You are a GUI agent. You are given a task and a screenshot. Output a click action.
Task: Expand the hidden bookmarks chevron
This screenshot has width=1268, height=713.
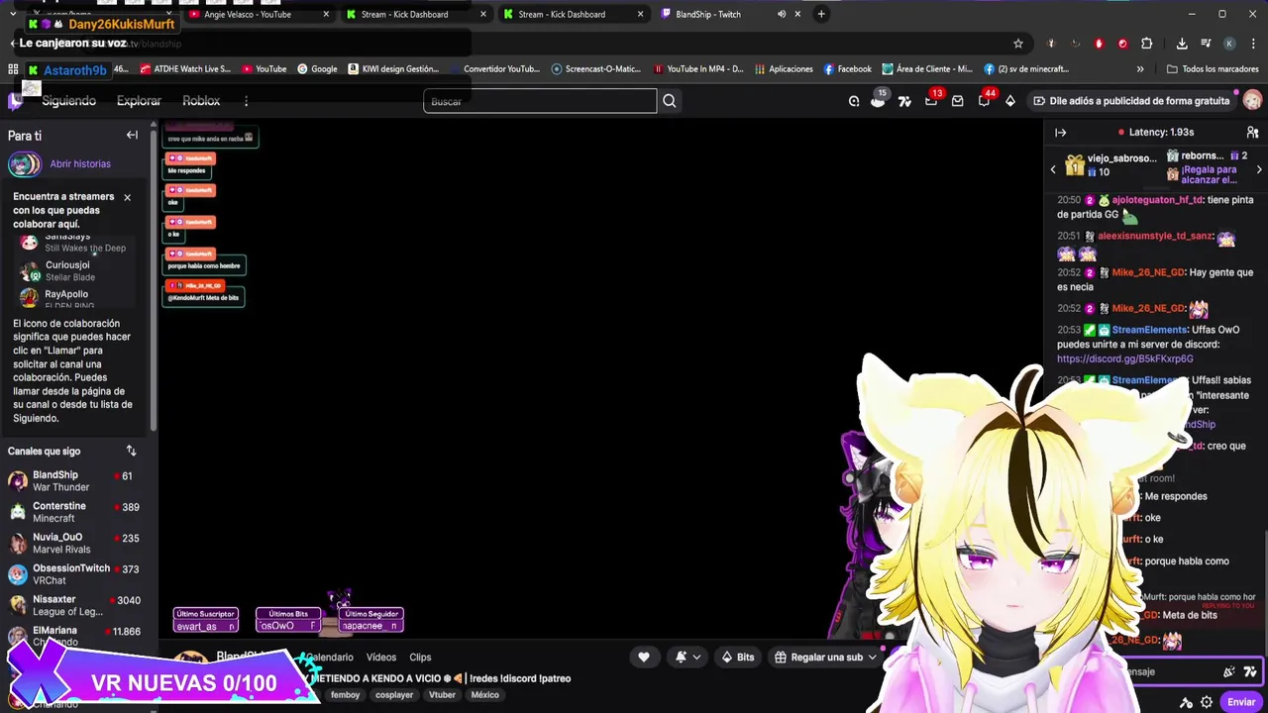1140,69
